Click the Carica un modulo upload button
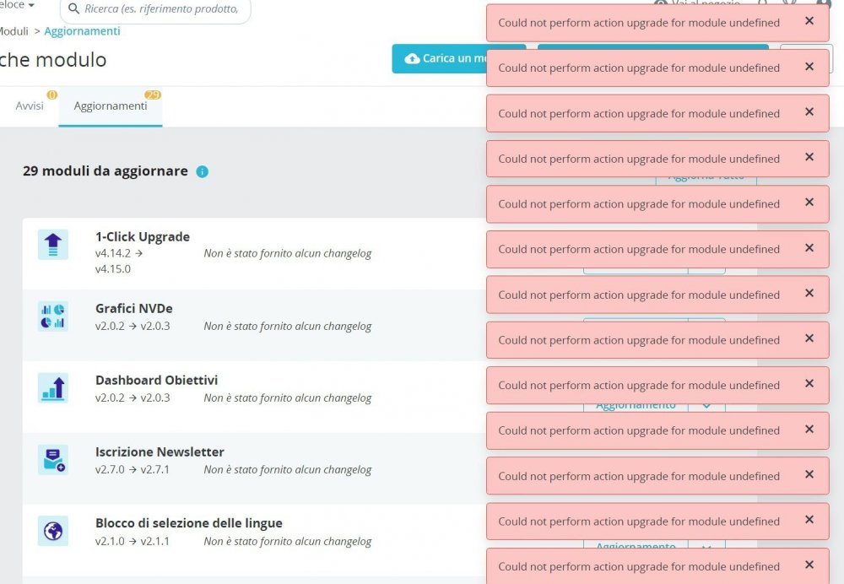Image resolution: width=844 pixels, height=584 pixels. (x=439, y=58)
